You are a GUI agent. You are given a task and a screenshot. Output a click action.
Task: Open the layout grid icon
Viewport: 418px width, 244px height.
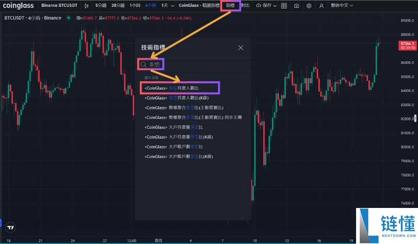click(284, 6)
